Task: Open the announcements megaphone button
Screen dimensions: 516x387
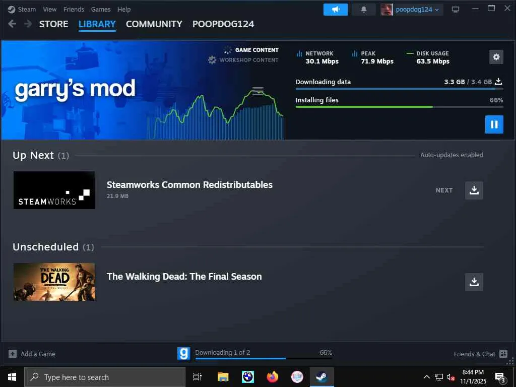Action: [335, 10]
